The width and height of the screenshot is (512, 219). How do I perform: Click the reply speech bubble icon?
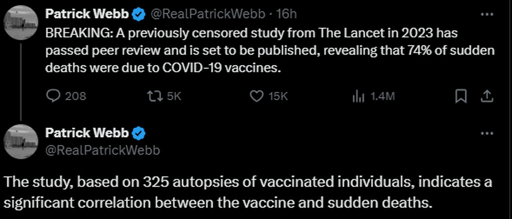click(x=53, y=96)
